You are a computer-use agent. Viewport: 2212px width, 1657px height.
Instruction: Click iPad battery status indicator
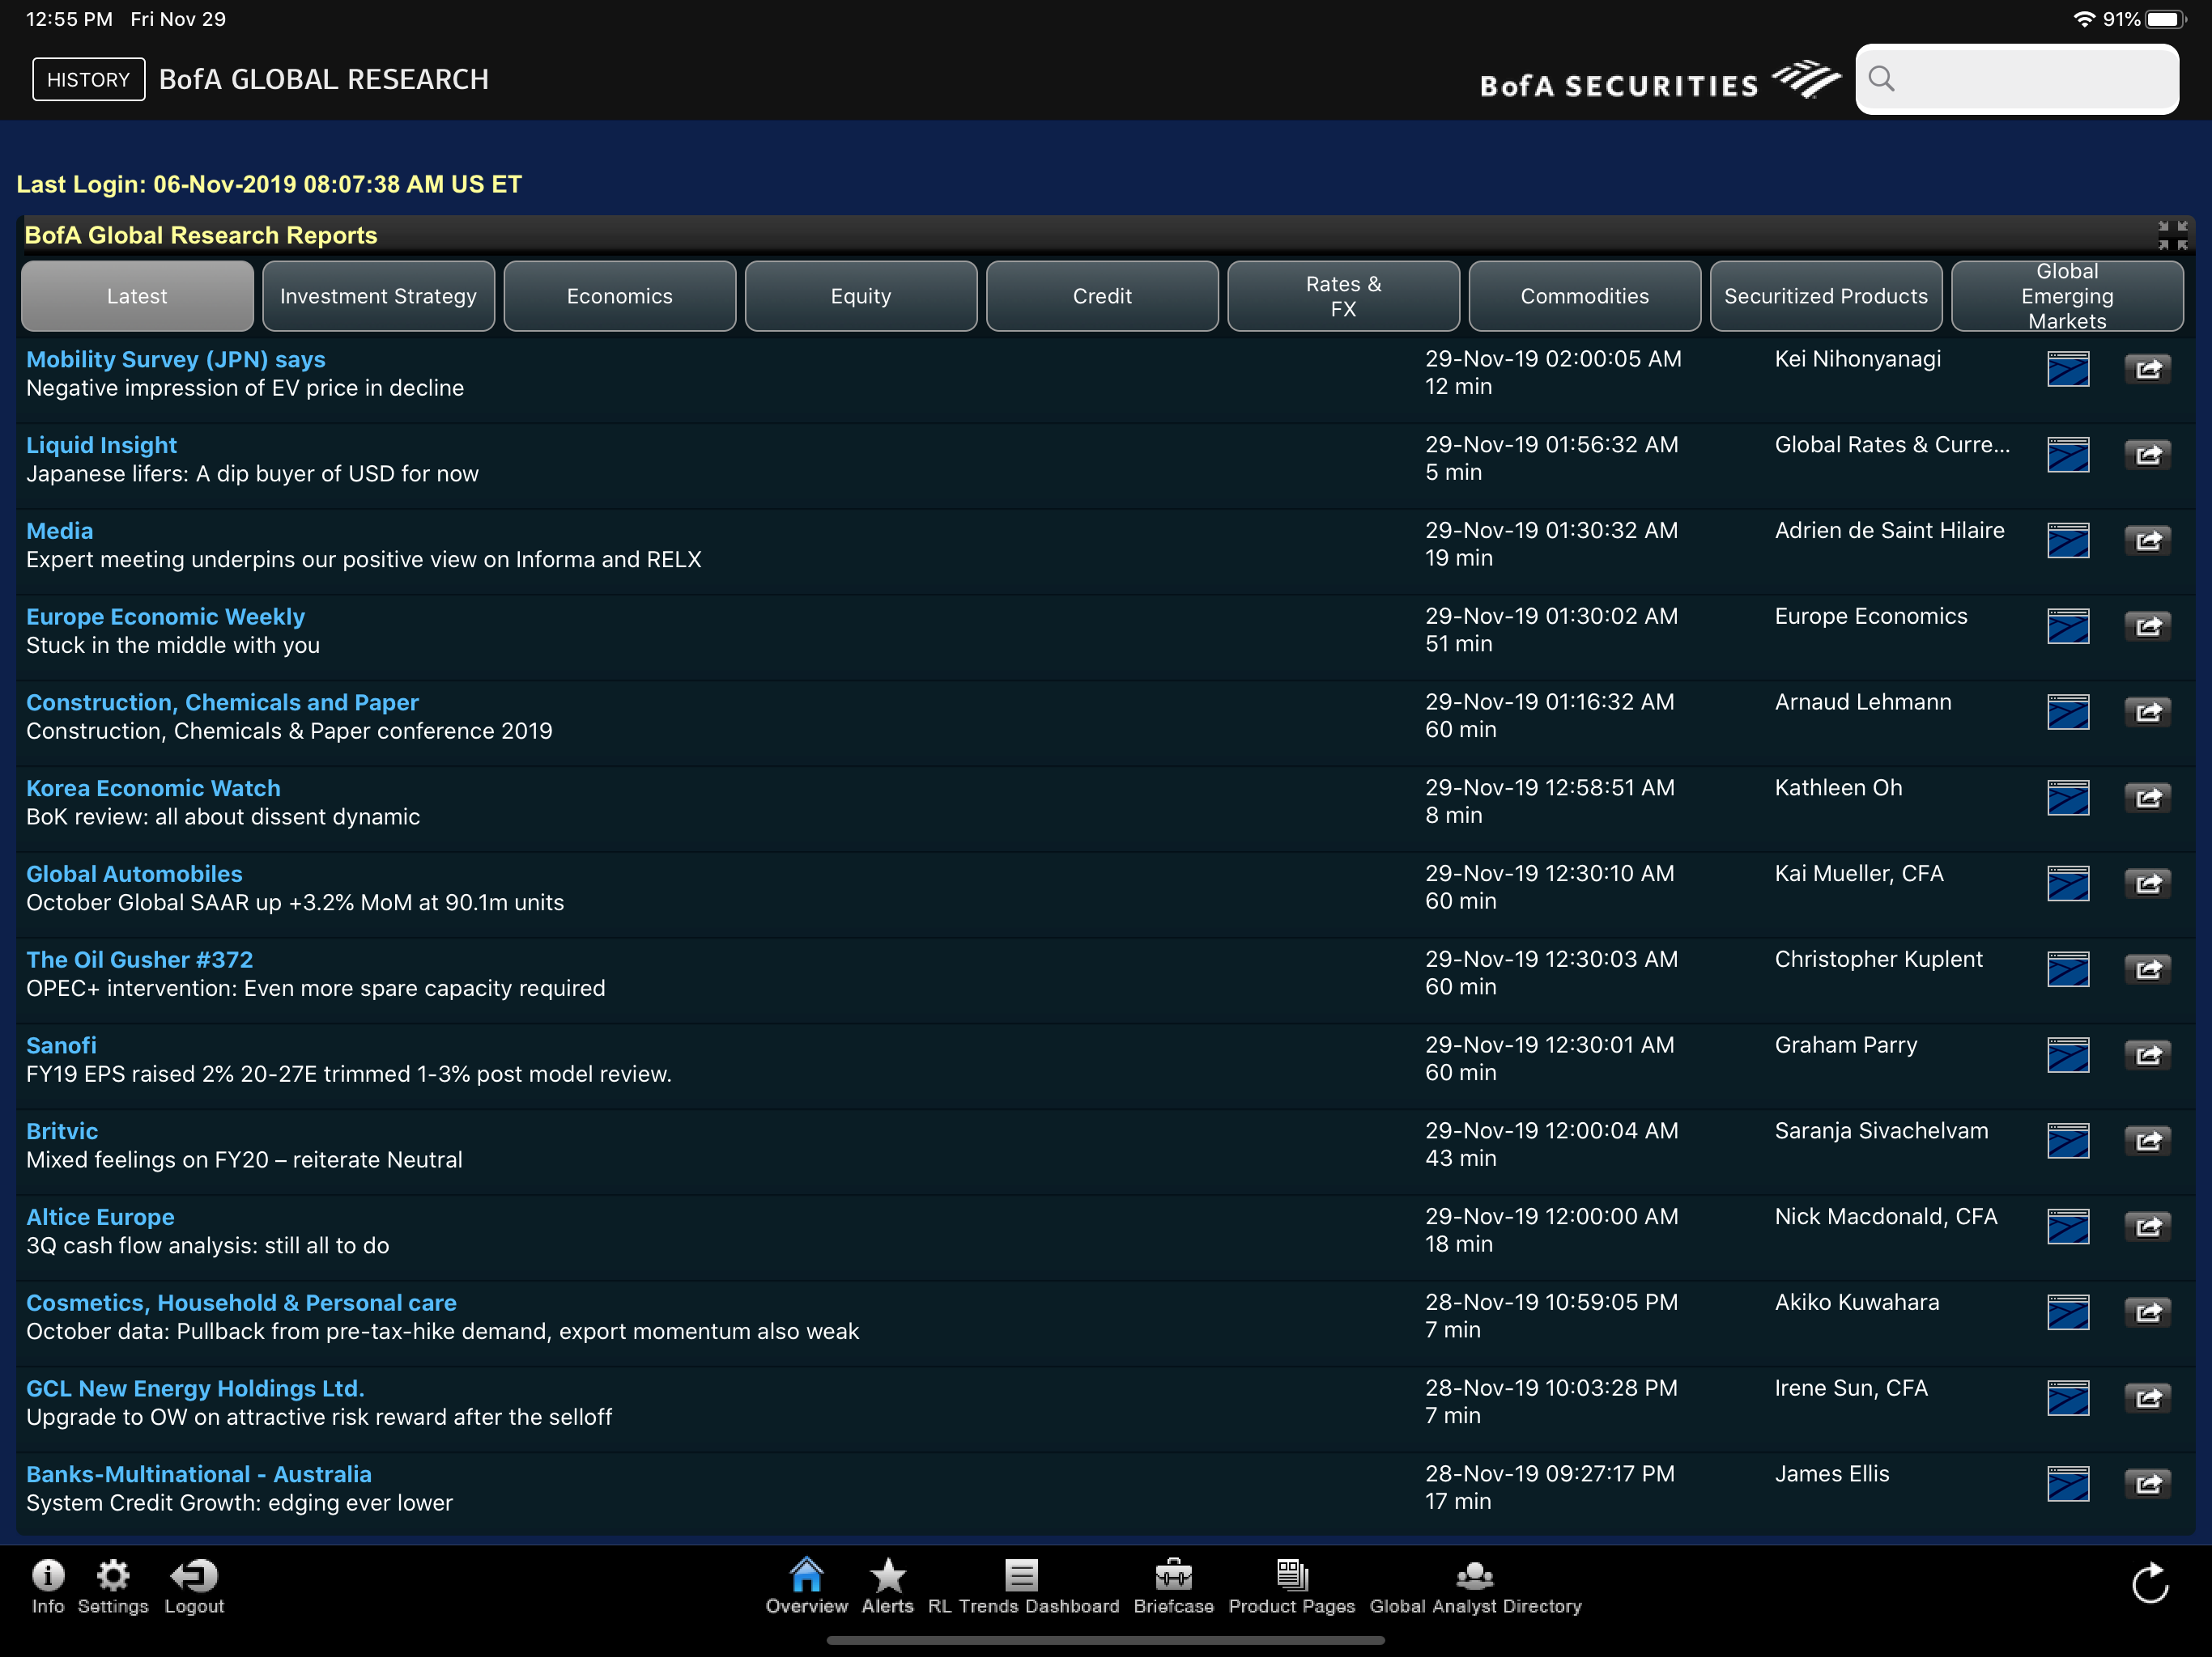point(2167,19)
